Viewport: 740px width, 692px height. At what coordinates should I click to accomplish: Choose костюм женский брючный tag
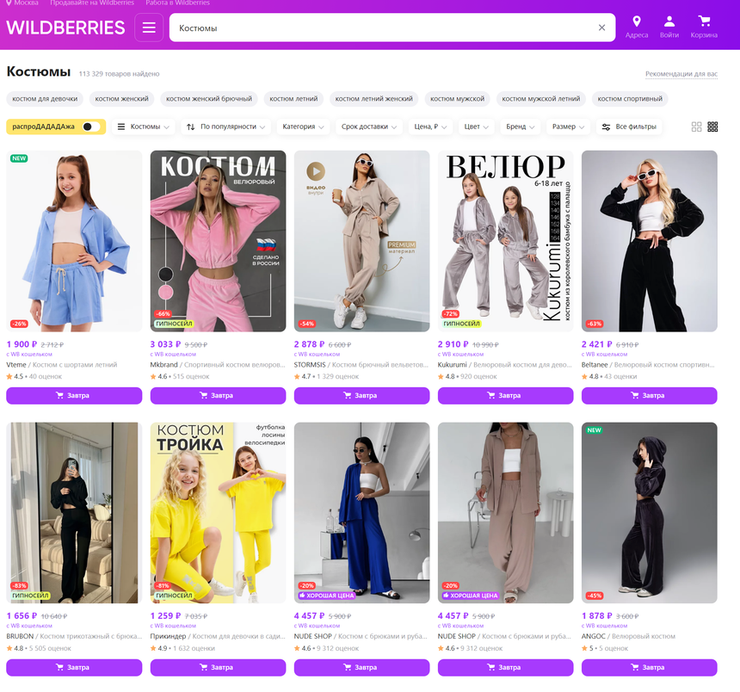[209, 99]
